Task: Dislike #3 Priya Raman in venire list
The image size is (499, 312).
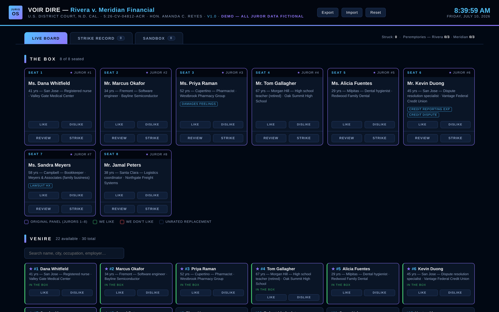Action: click(x=228, y=293)
